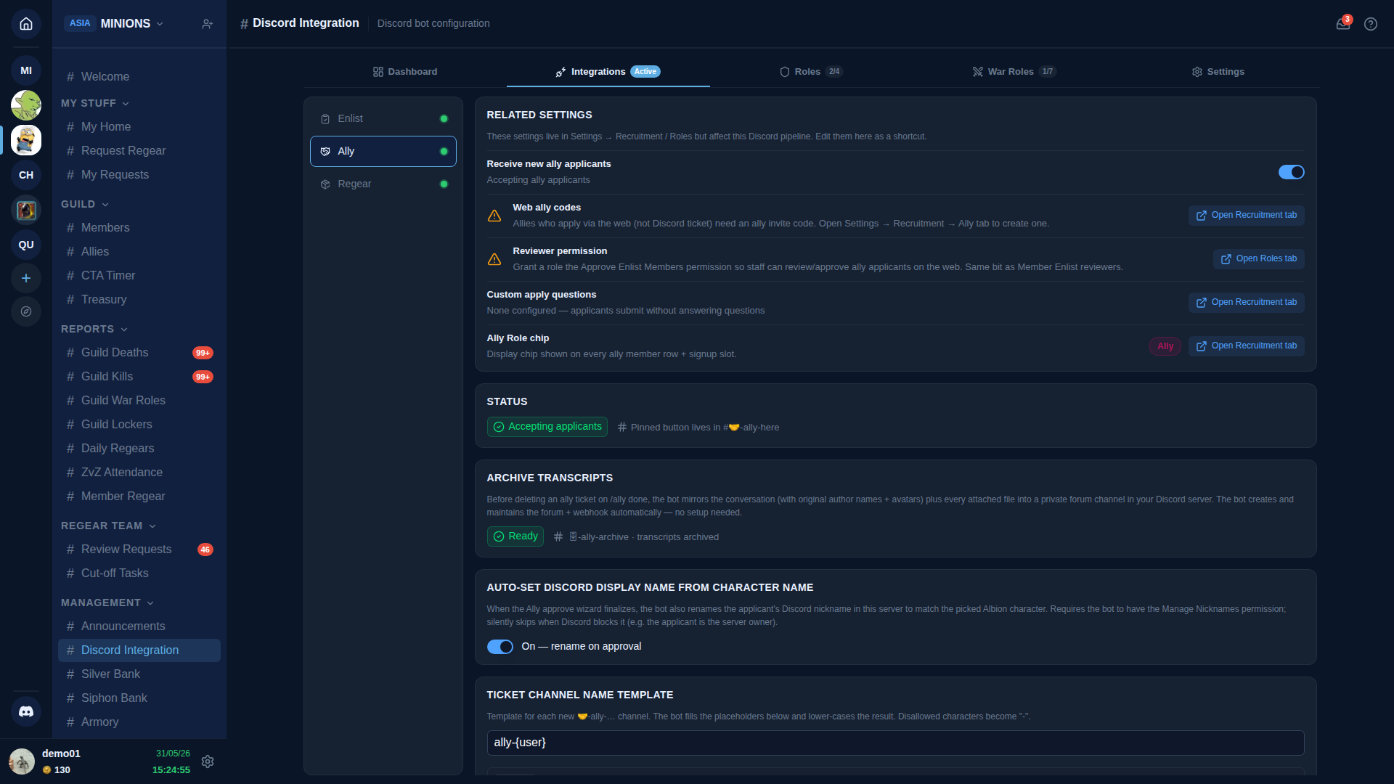Screen dimensions: 1394x784
Task: Open the help question mark icon
Action: click(x=1371, y=24)
